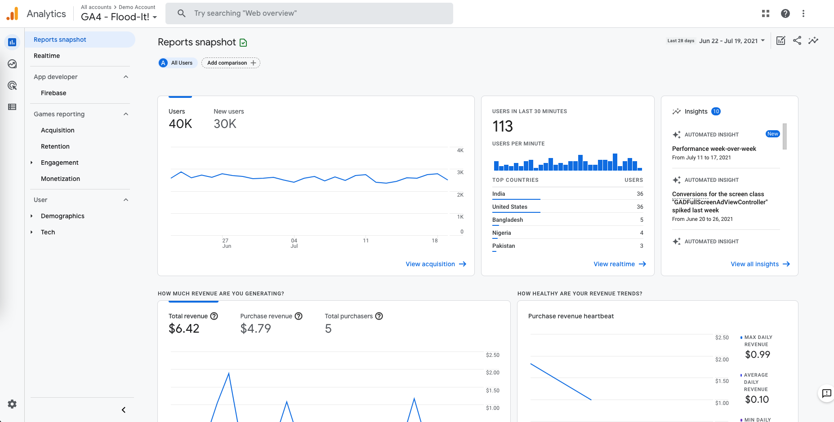Click the Total revenue help icon

(214, 316)
